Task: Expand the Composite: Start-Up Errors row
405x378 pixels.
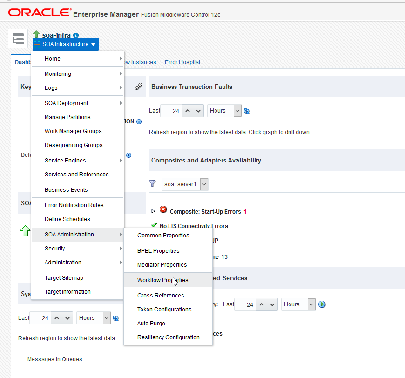Action: 153,211
